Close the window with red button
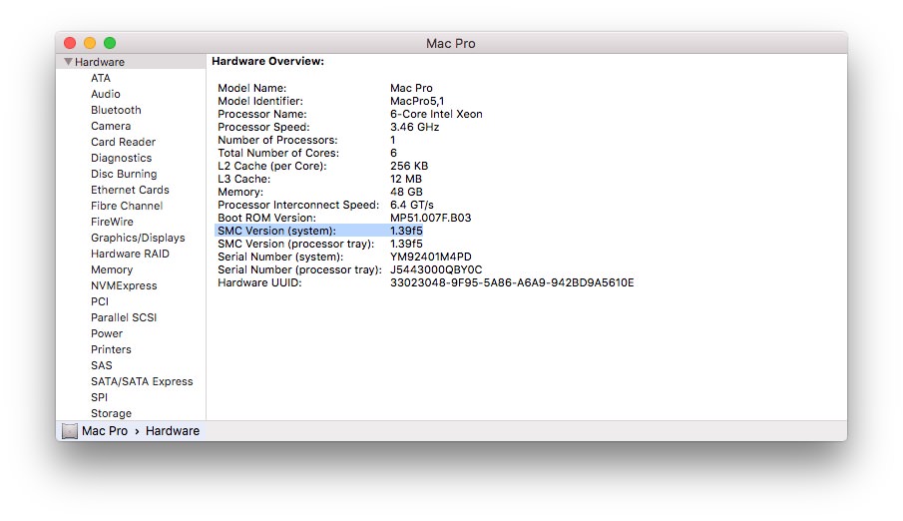The height and width of the screenshot is (521, 903). (70, 43)
